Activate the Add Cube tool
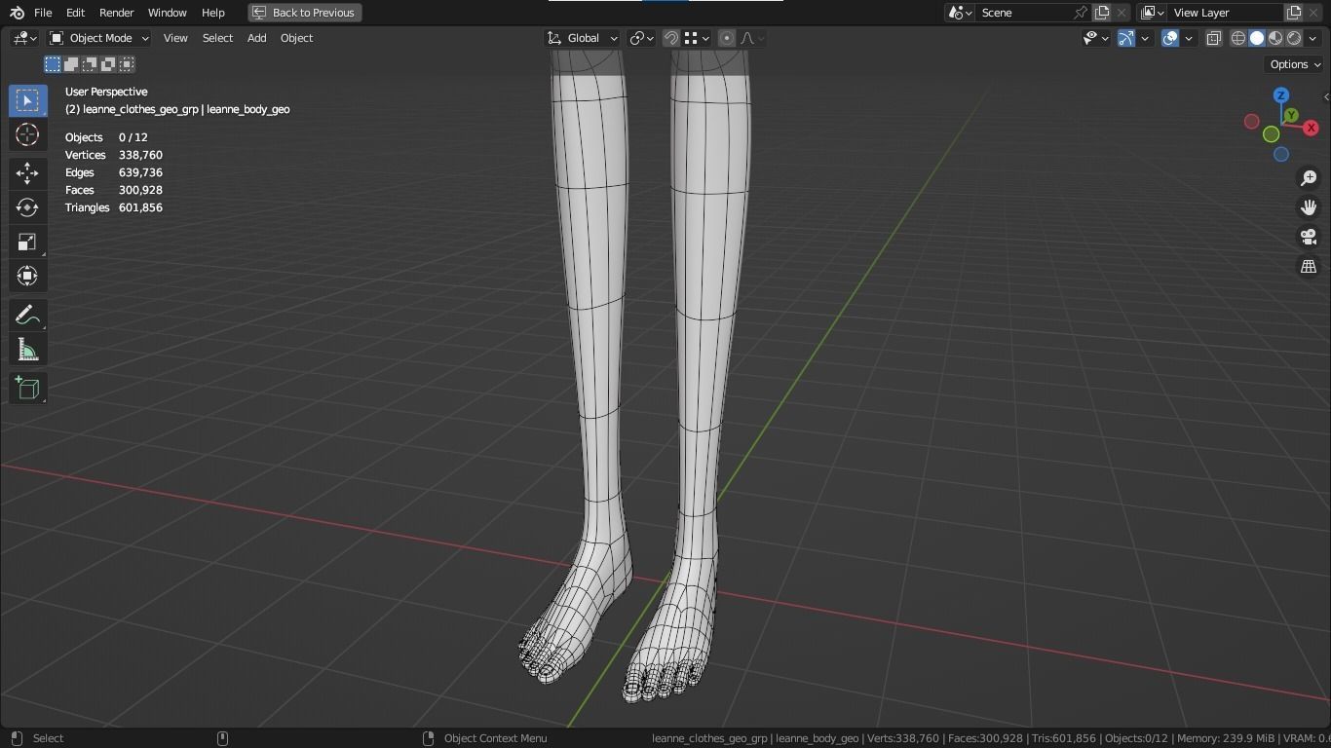Viewport: 1331px width, 748px height. [x=27, y=389]
